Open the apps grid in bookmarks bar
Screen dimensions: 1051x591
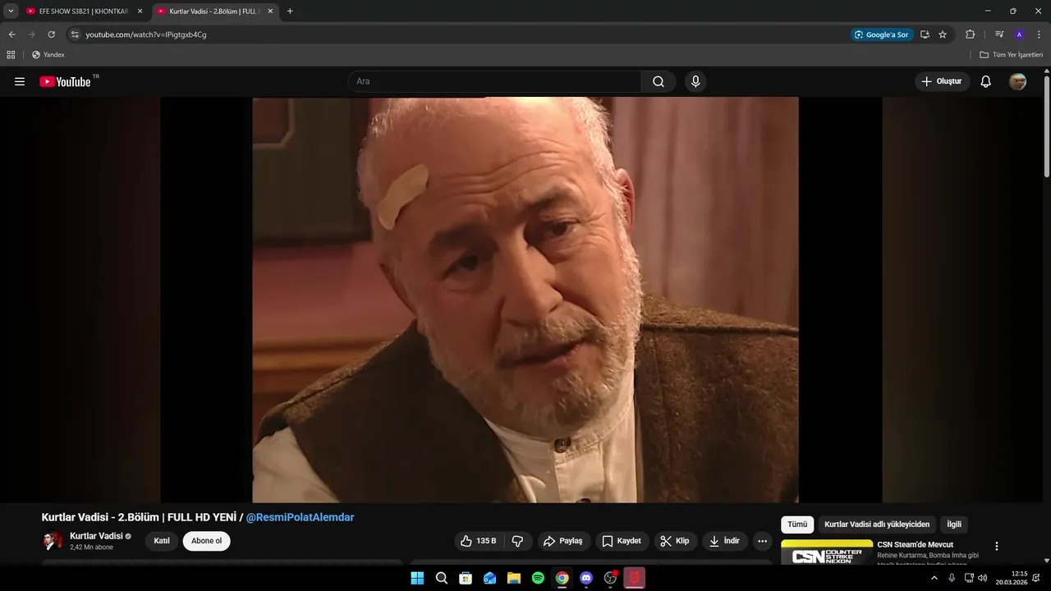[x=11, y=55]
